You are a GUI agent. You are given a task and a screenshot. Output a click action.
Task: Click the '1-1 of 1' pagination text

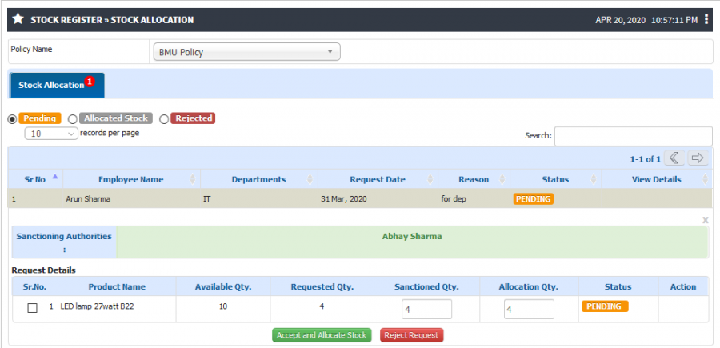click(x=645, y=159)
